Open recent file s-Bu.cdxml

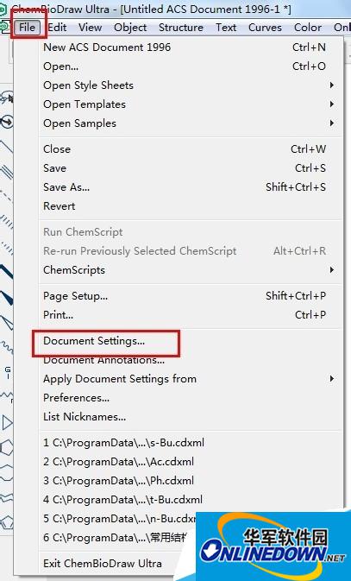(x=123, y=442)
